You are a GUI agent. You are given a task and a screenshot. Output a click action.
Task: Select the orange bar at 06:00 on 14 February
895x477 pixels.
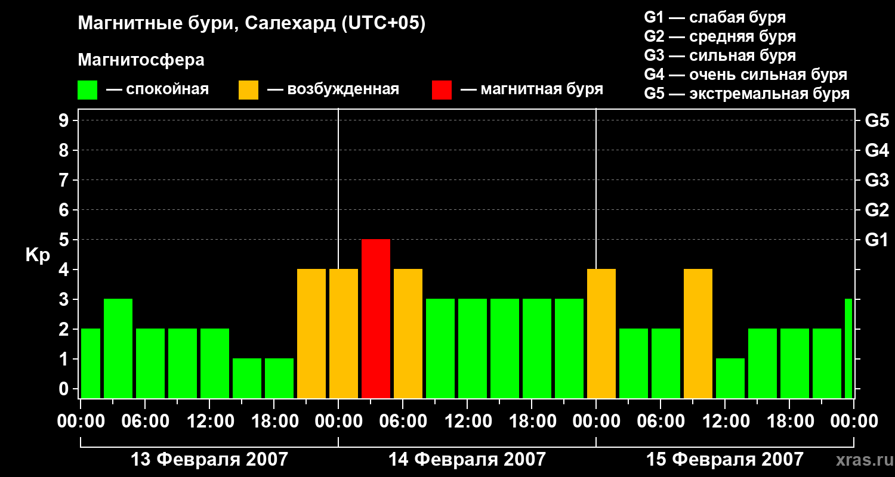(x=408, y=334)
